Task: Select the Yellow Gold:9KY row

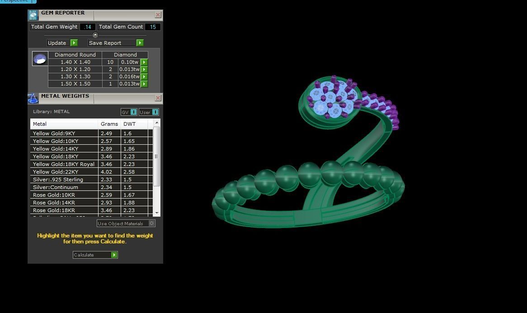Action: click(91, 133)
